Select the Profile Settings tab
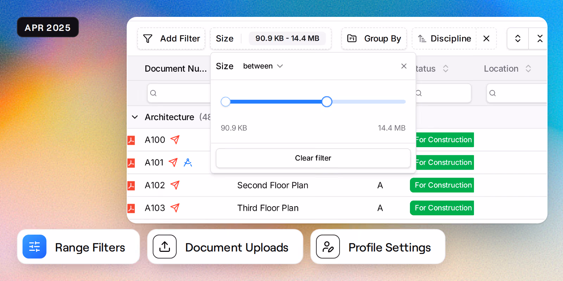Screen dimensions: 563x281 pos(378,247)
